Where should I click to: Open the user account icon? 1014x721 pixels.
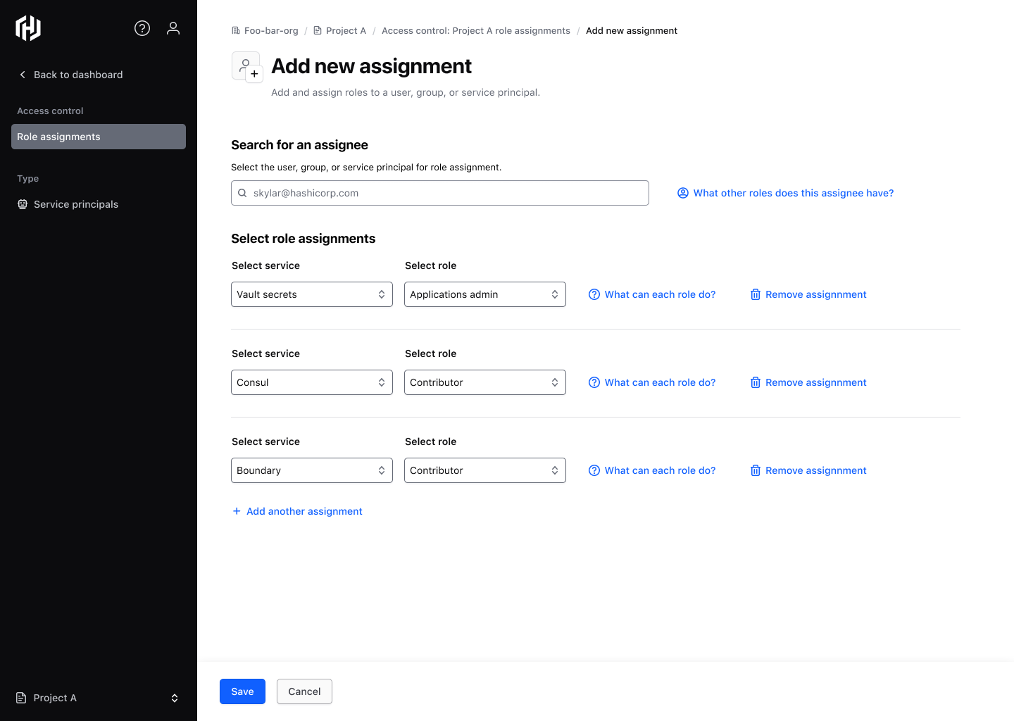[x=173, y=28]
